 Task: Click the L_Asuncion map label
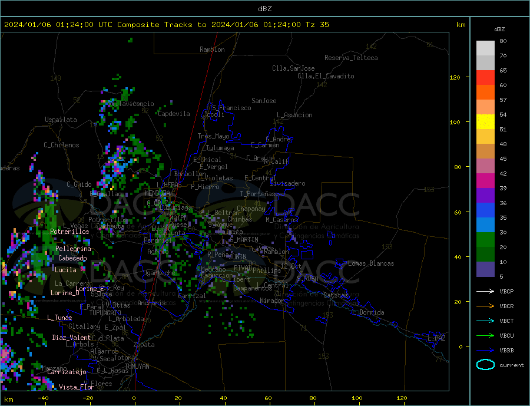pyautogui.click(x=295, y=115)
